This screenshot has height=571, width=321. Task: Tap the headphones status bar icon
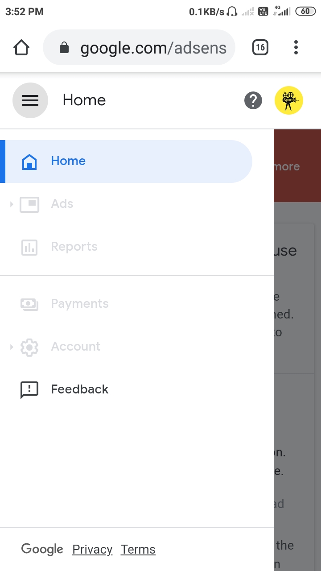click(x=232, y=12)
